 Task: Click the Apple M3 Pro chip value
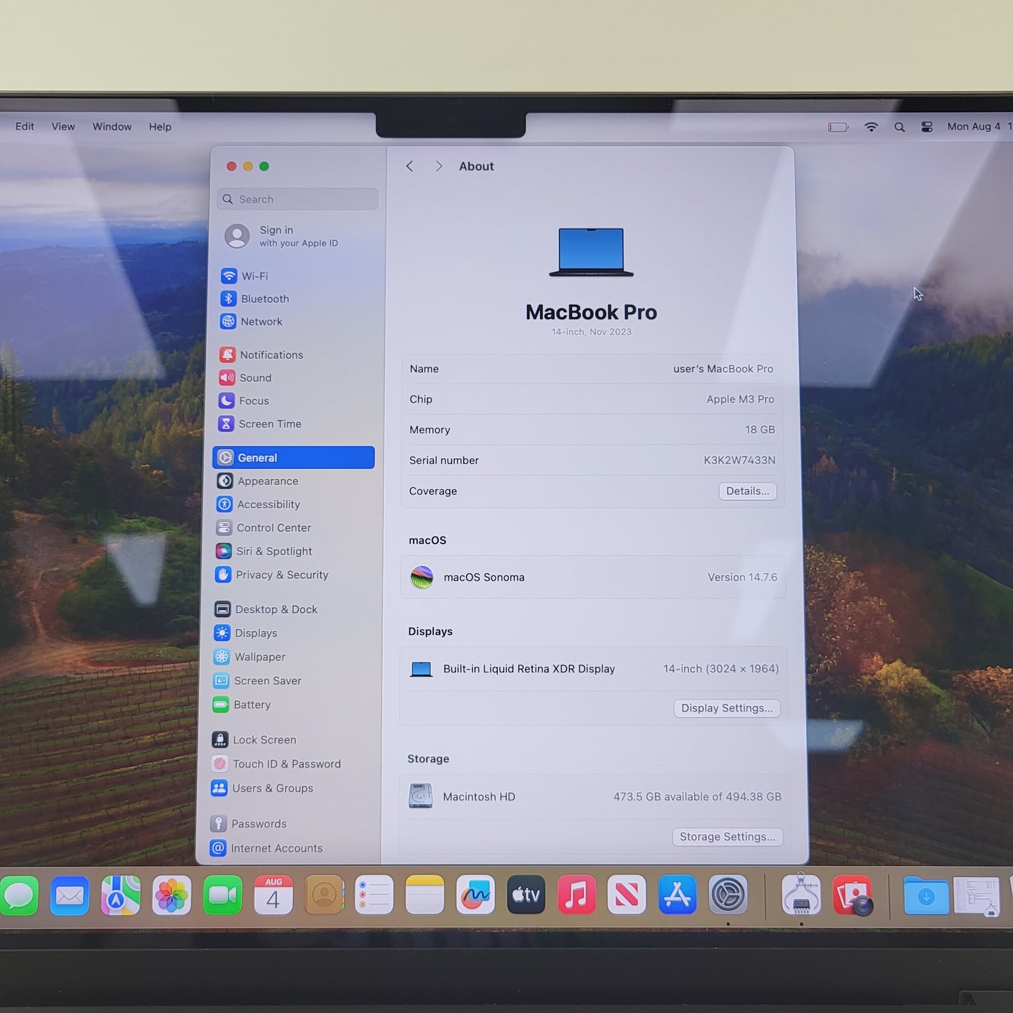click(x=740, y=400)
